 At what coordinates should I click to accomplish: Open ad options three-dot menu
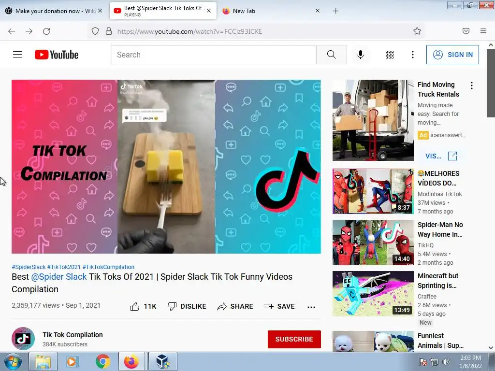tap(472, 86)
